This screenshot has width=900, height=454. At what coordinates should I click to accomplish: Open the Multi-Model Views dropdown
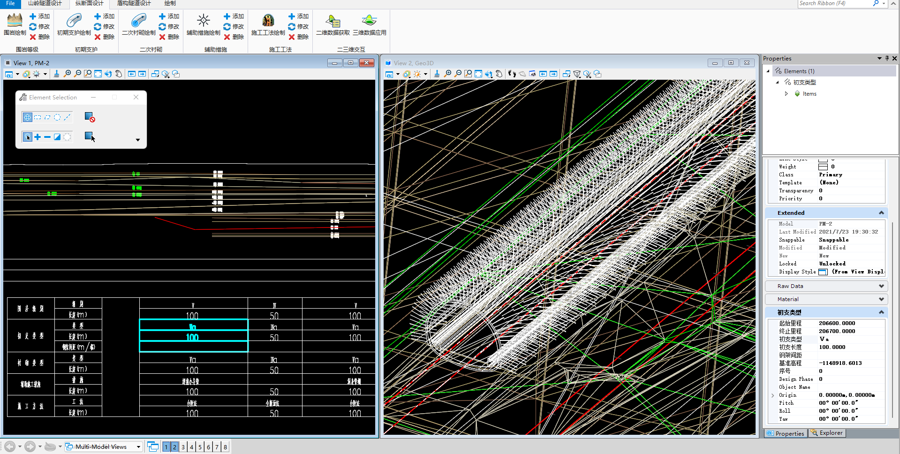click(x=138, y=447)
